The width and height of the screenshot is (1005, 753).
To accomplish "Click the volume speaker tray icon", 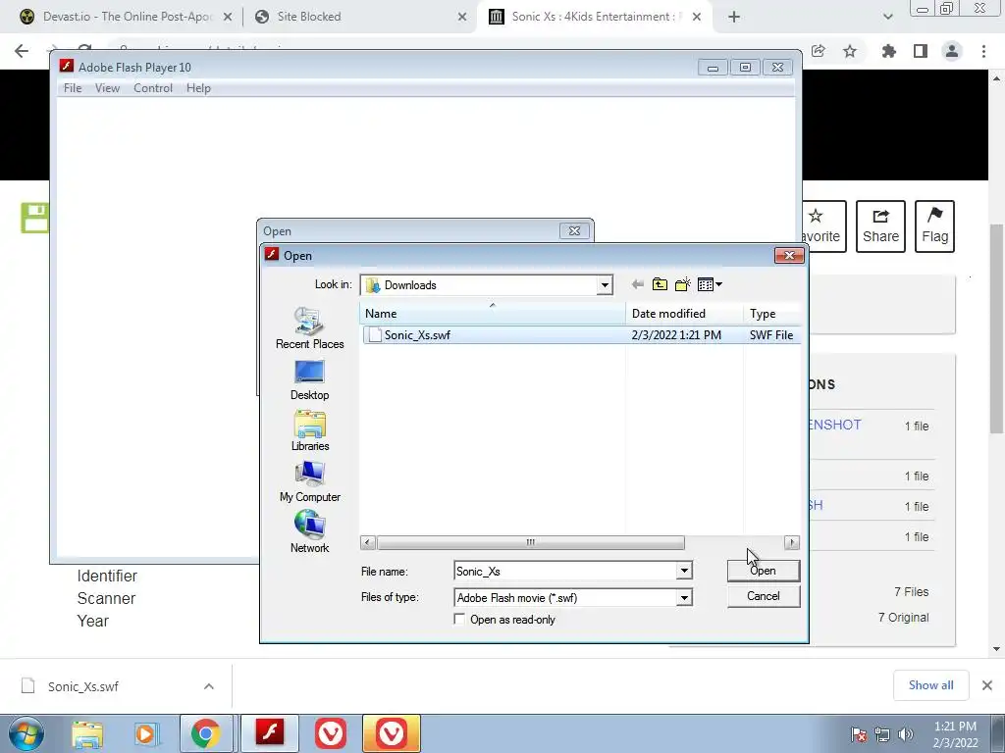I will coord(906,734).
